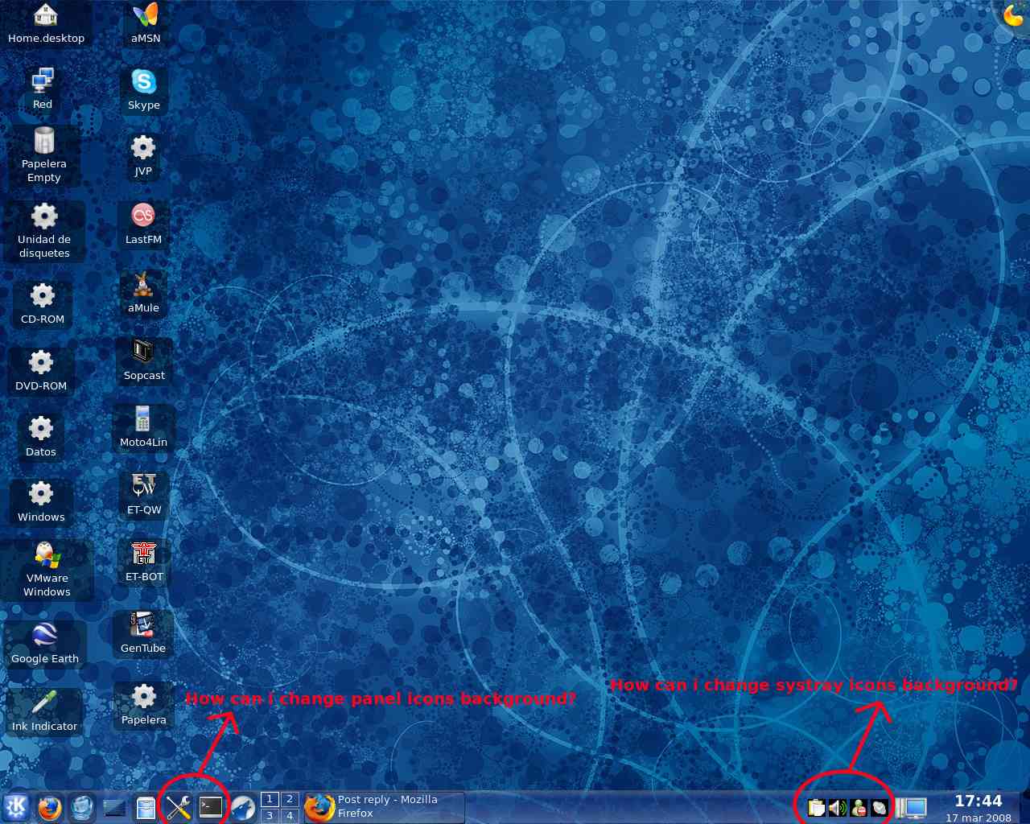Click the aMSN contact status tray icon
1030x824 pixels.
859,807
